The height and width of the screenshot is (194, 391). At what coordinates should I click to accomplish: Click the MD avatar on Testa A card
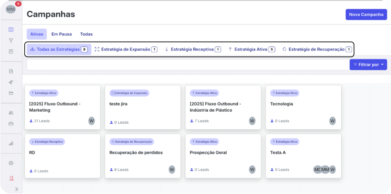(317, 169)
